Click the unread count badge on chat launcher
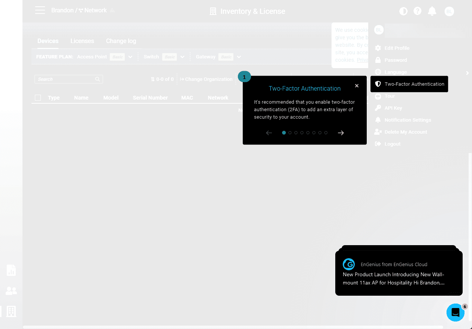Image resolution: width=472 pixels, height=329 pixels. click(x=465, y=307)
